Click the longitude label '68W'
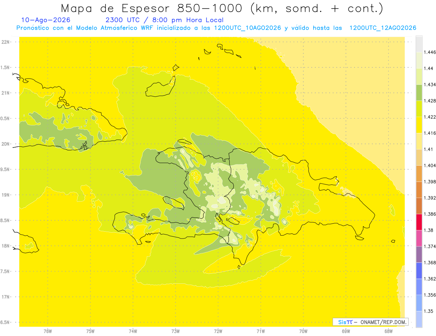The image size is (436, 336). pyautogui.click(x=388, y=331)
